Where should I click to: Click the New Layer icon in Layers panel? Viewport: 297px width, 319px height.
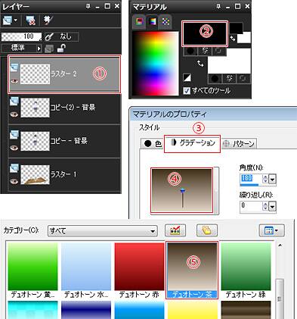tap(8, 20)
